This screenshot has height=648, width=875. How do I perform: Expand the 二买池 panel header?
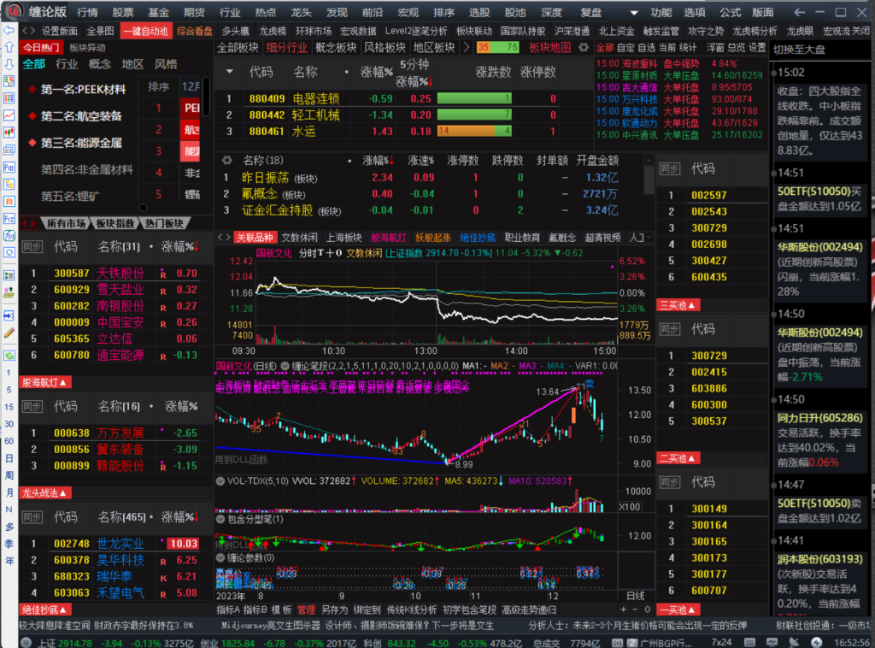tap(678, 458)
